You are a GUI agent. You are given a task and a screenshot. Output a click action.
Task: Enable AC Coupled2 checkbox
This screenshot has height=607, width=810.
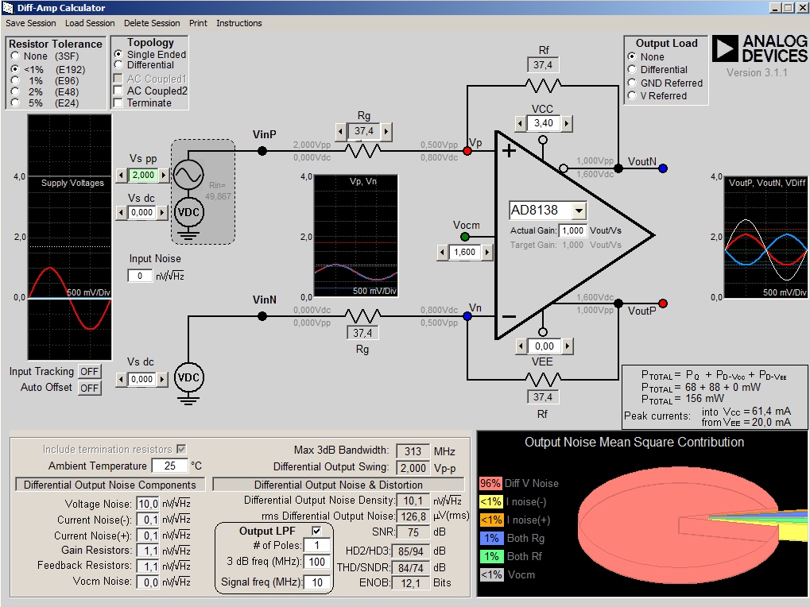tap(118, 91)
